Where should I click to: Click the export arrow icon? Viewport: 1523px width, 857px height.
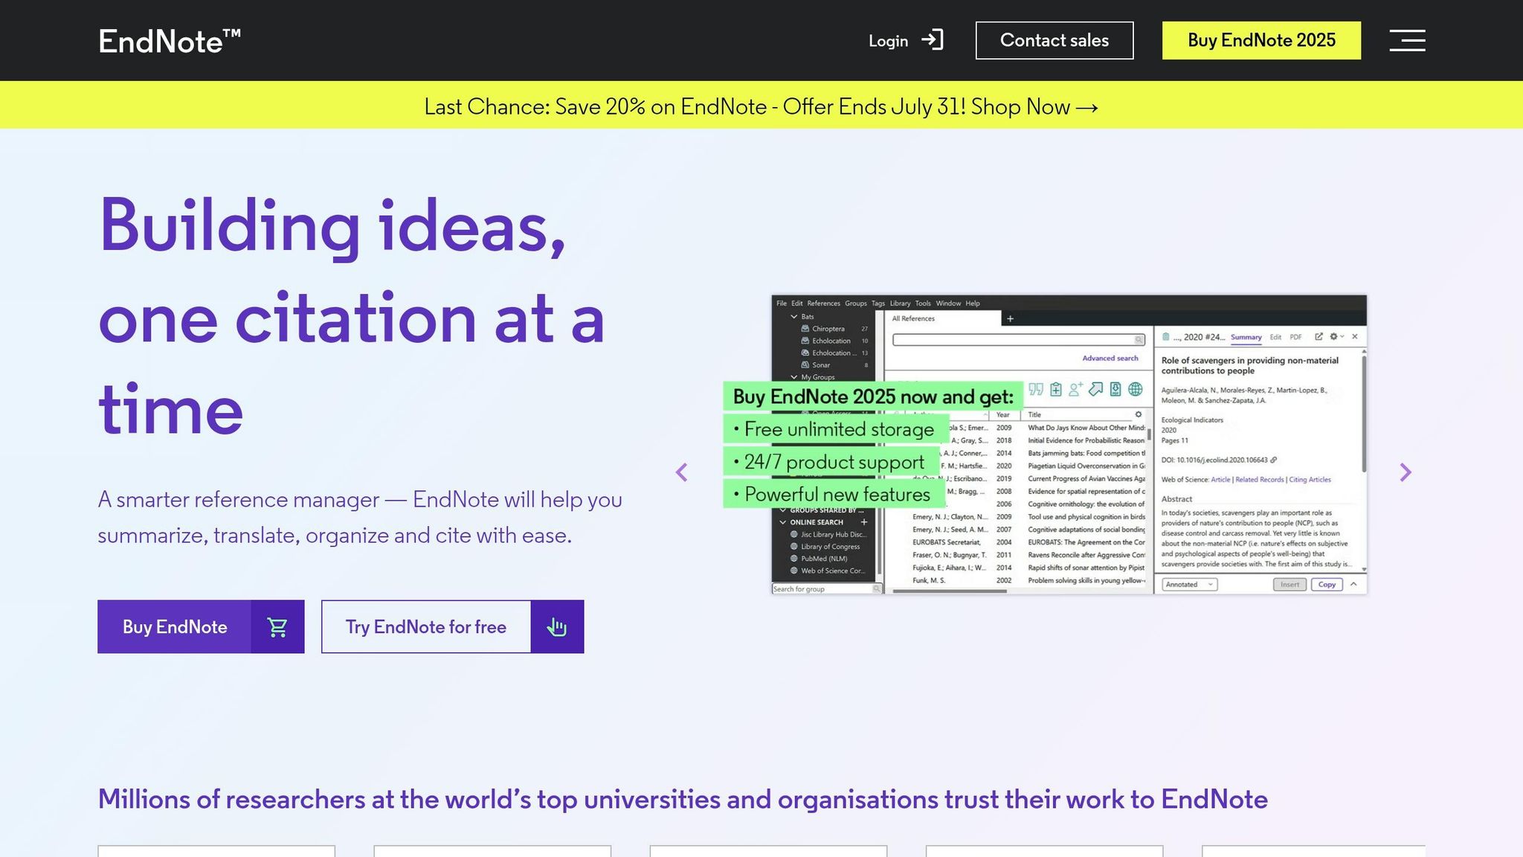[x=1095, y=389]
